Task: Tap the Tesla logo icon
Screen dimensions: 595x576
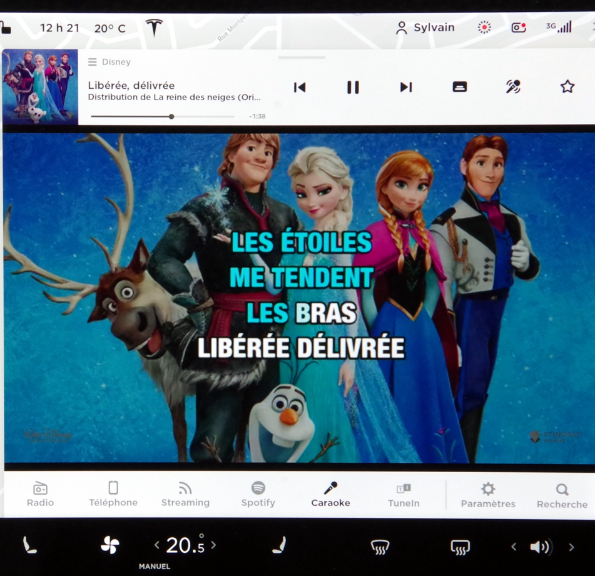Action: [154, 28]
